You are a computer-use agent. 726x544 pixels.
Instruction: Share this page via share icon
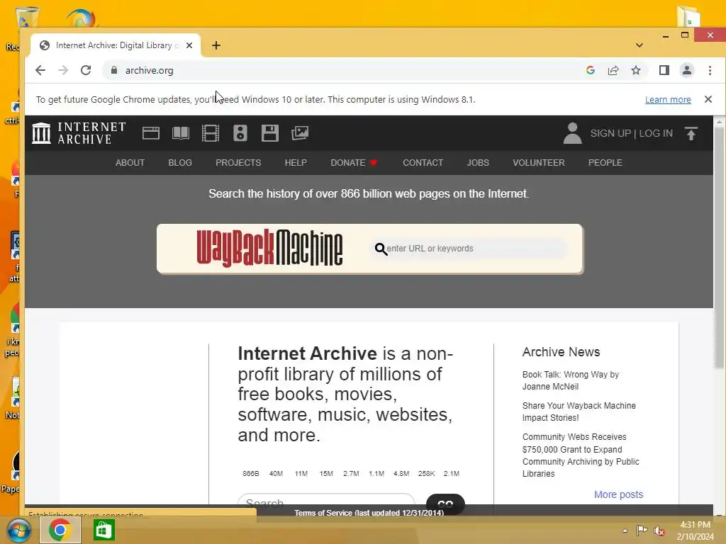pos(613,70)
